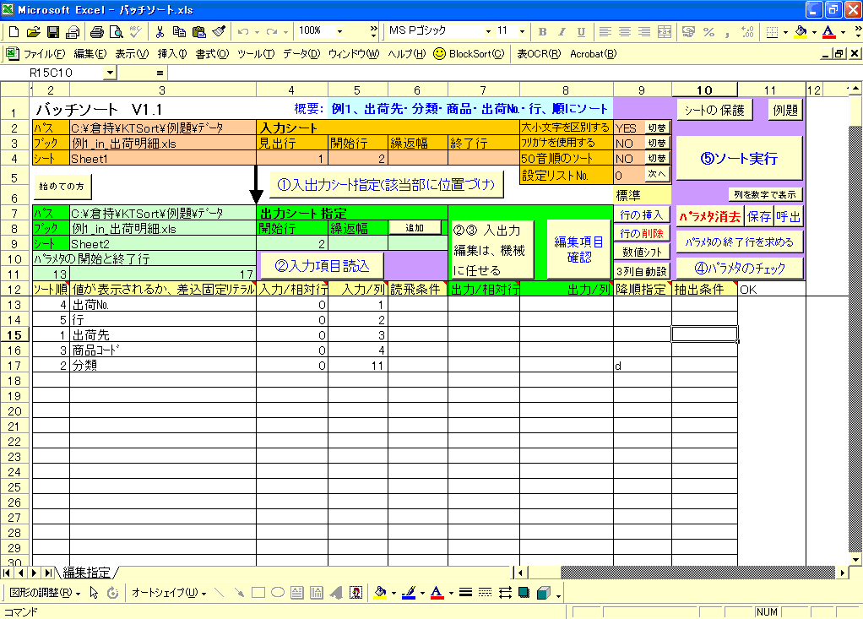Click the ②入力項目読込 button
Viewport: 863px width, 619px height.
[x=322, y=266]
